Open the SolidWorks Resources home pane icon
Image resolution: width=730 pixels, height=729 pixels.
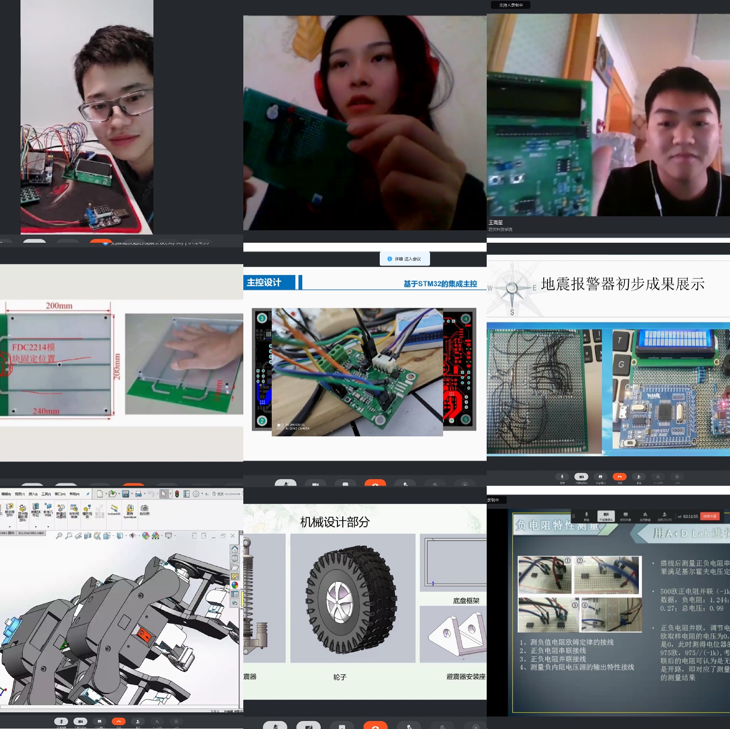[235, 549]
